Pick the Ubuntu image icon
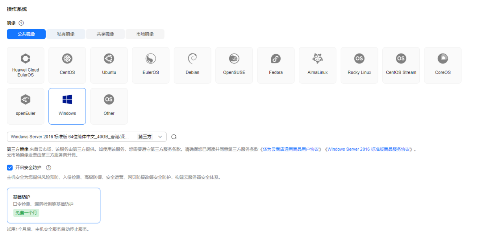This screenshot has width=504, height=238. click(109, 59)
